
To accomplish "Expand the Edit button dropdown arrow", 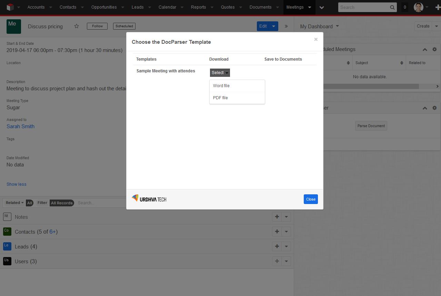I will tap(273, 26).
